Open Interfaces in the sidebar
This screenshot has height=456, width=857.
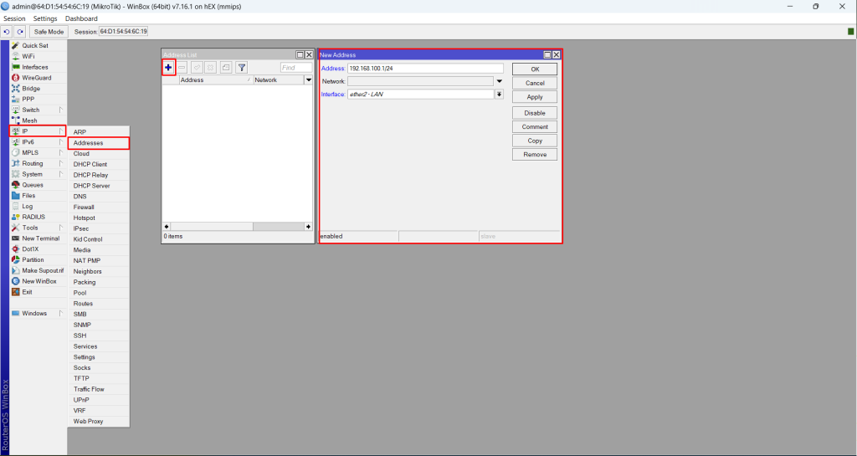(x=35, y=67)
